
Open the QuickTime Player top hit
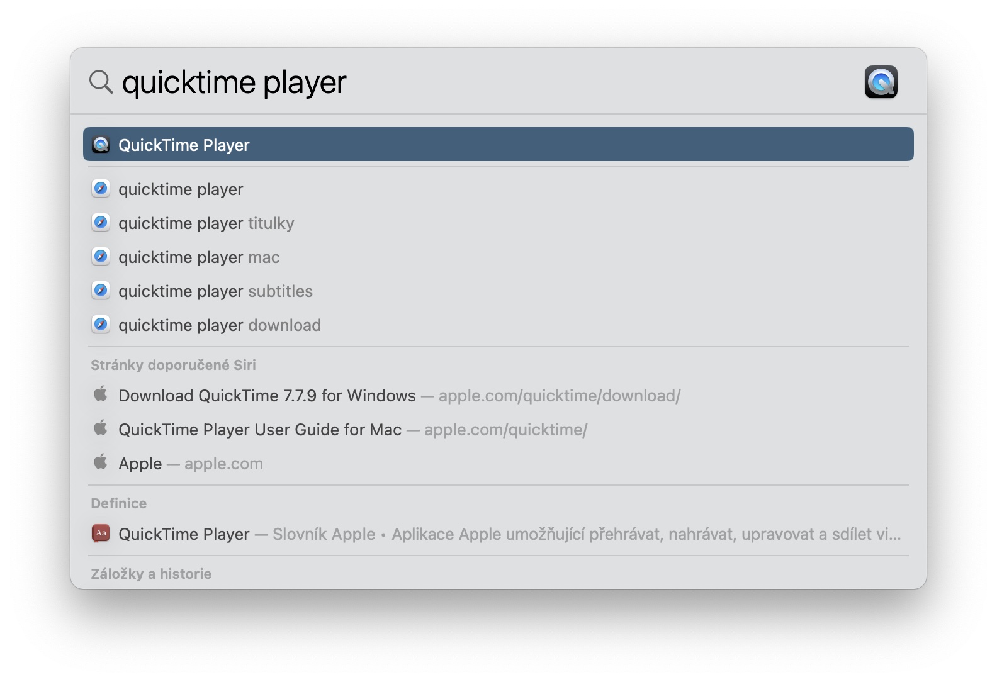(x=498, y=145)
